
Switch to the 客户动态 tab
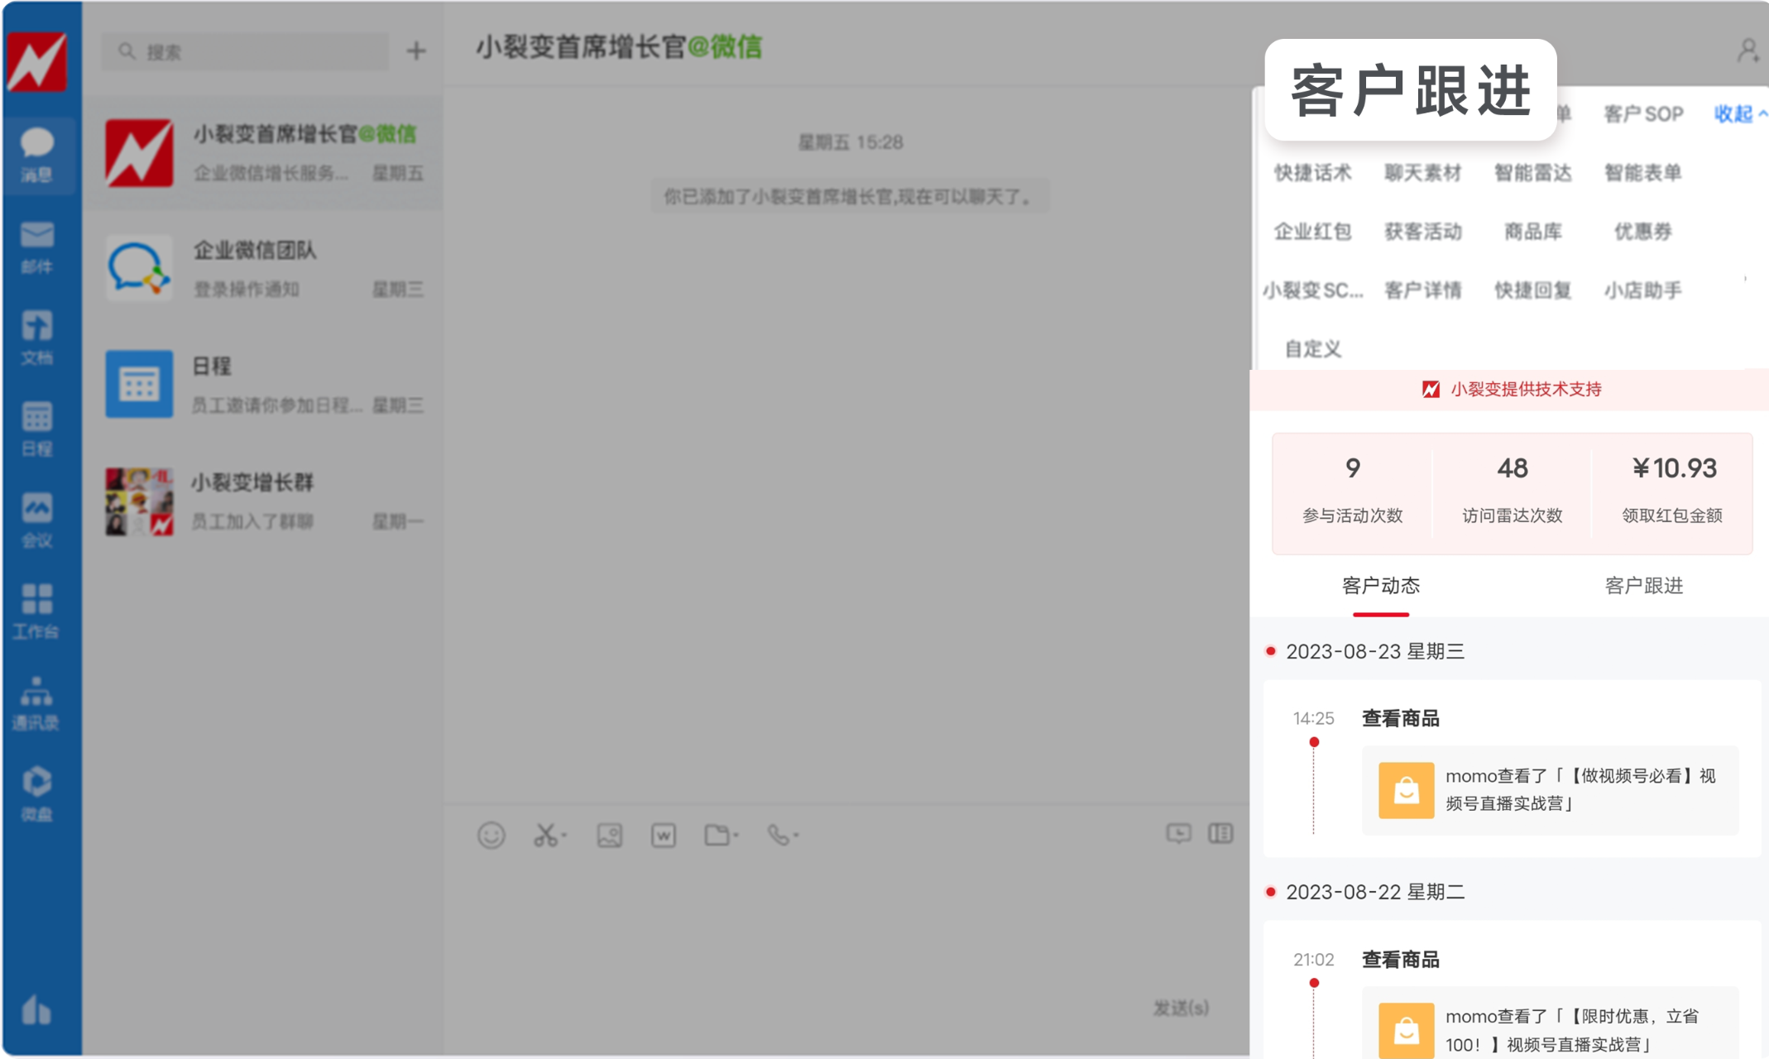[x=1380, y=586]
